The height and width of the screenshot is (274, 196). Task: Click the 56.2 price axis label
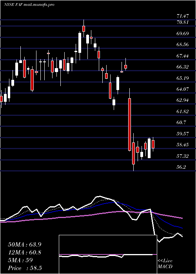[181, 167]
